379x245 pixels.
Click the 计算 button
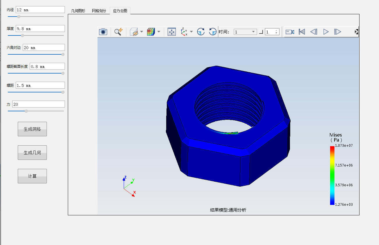point(32,176)
